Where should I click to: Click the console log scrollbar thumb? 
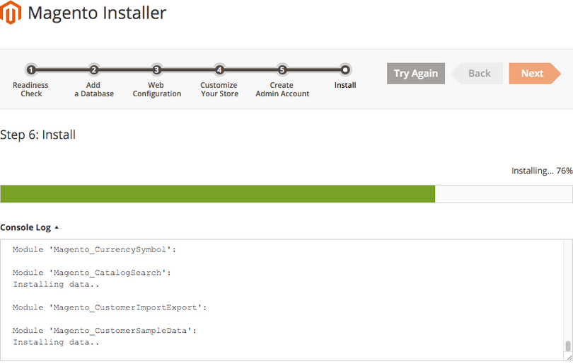(x=568, y=346)
